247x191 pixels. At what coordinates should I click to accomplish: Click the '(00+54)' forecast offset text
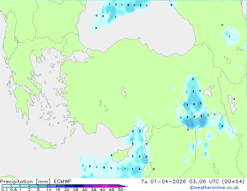pyautogui.click(x=233, y=182)
